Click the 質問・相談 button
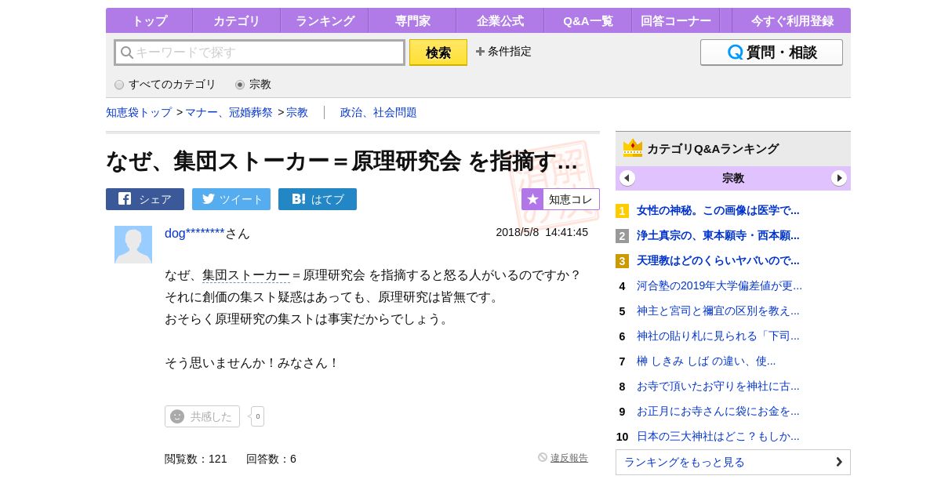Image resolution: width=941 pixels, height=494 pixels. pos(772,53)
